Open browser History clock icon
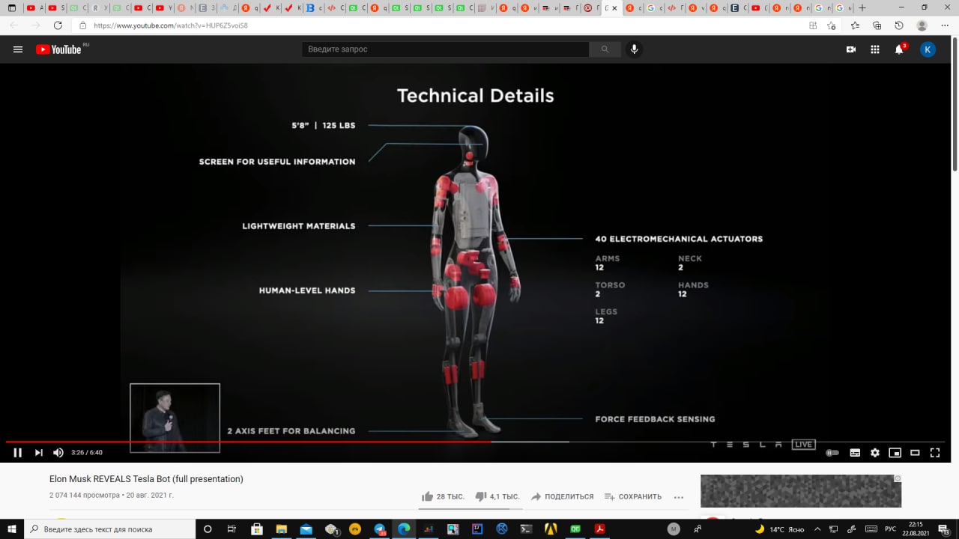 click(899, 25)
